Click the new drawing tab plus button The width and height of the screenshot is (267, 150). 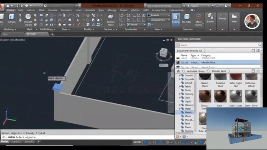click(52, 34)
